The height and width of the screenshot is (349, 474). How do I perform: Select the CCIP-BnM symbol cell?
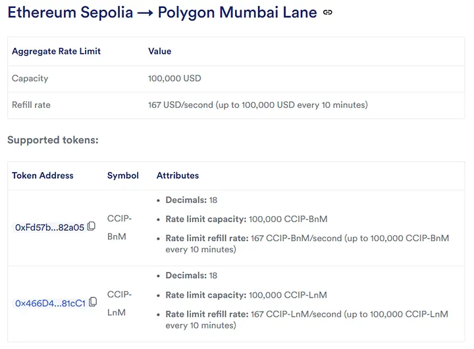point(120,226)
